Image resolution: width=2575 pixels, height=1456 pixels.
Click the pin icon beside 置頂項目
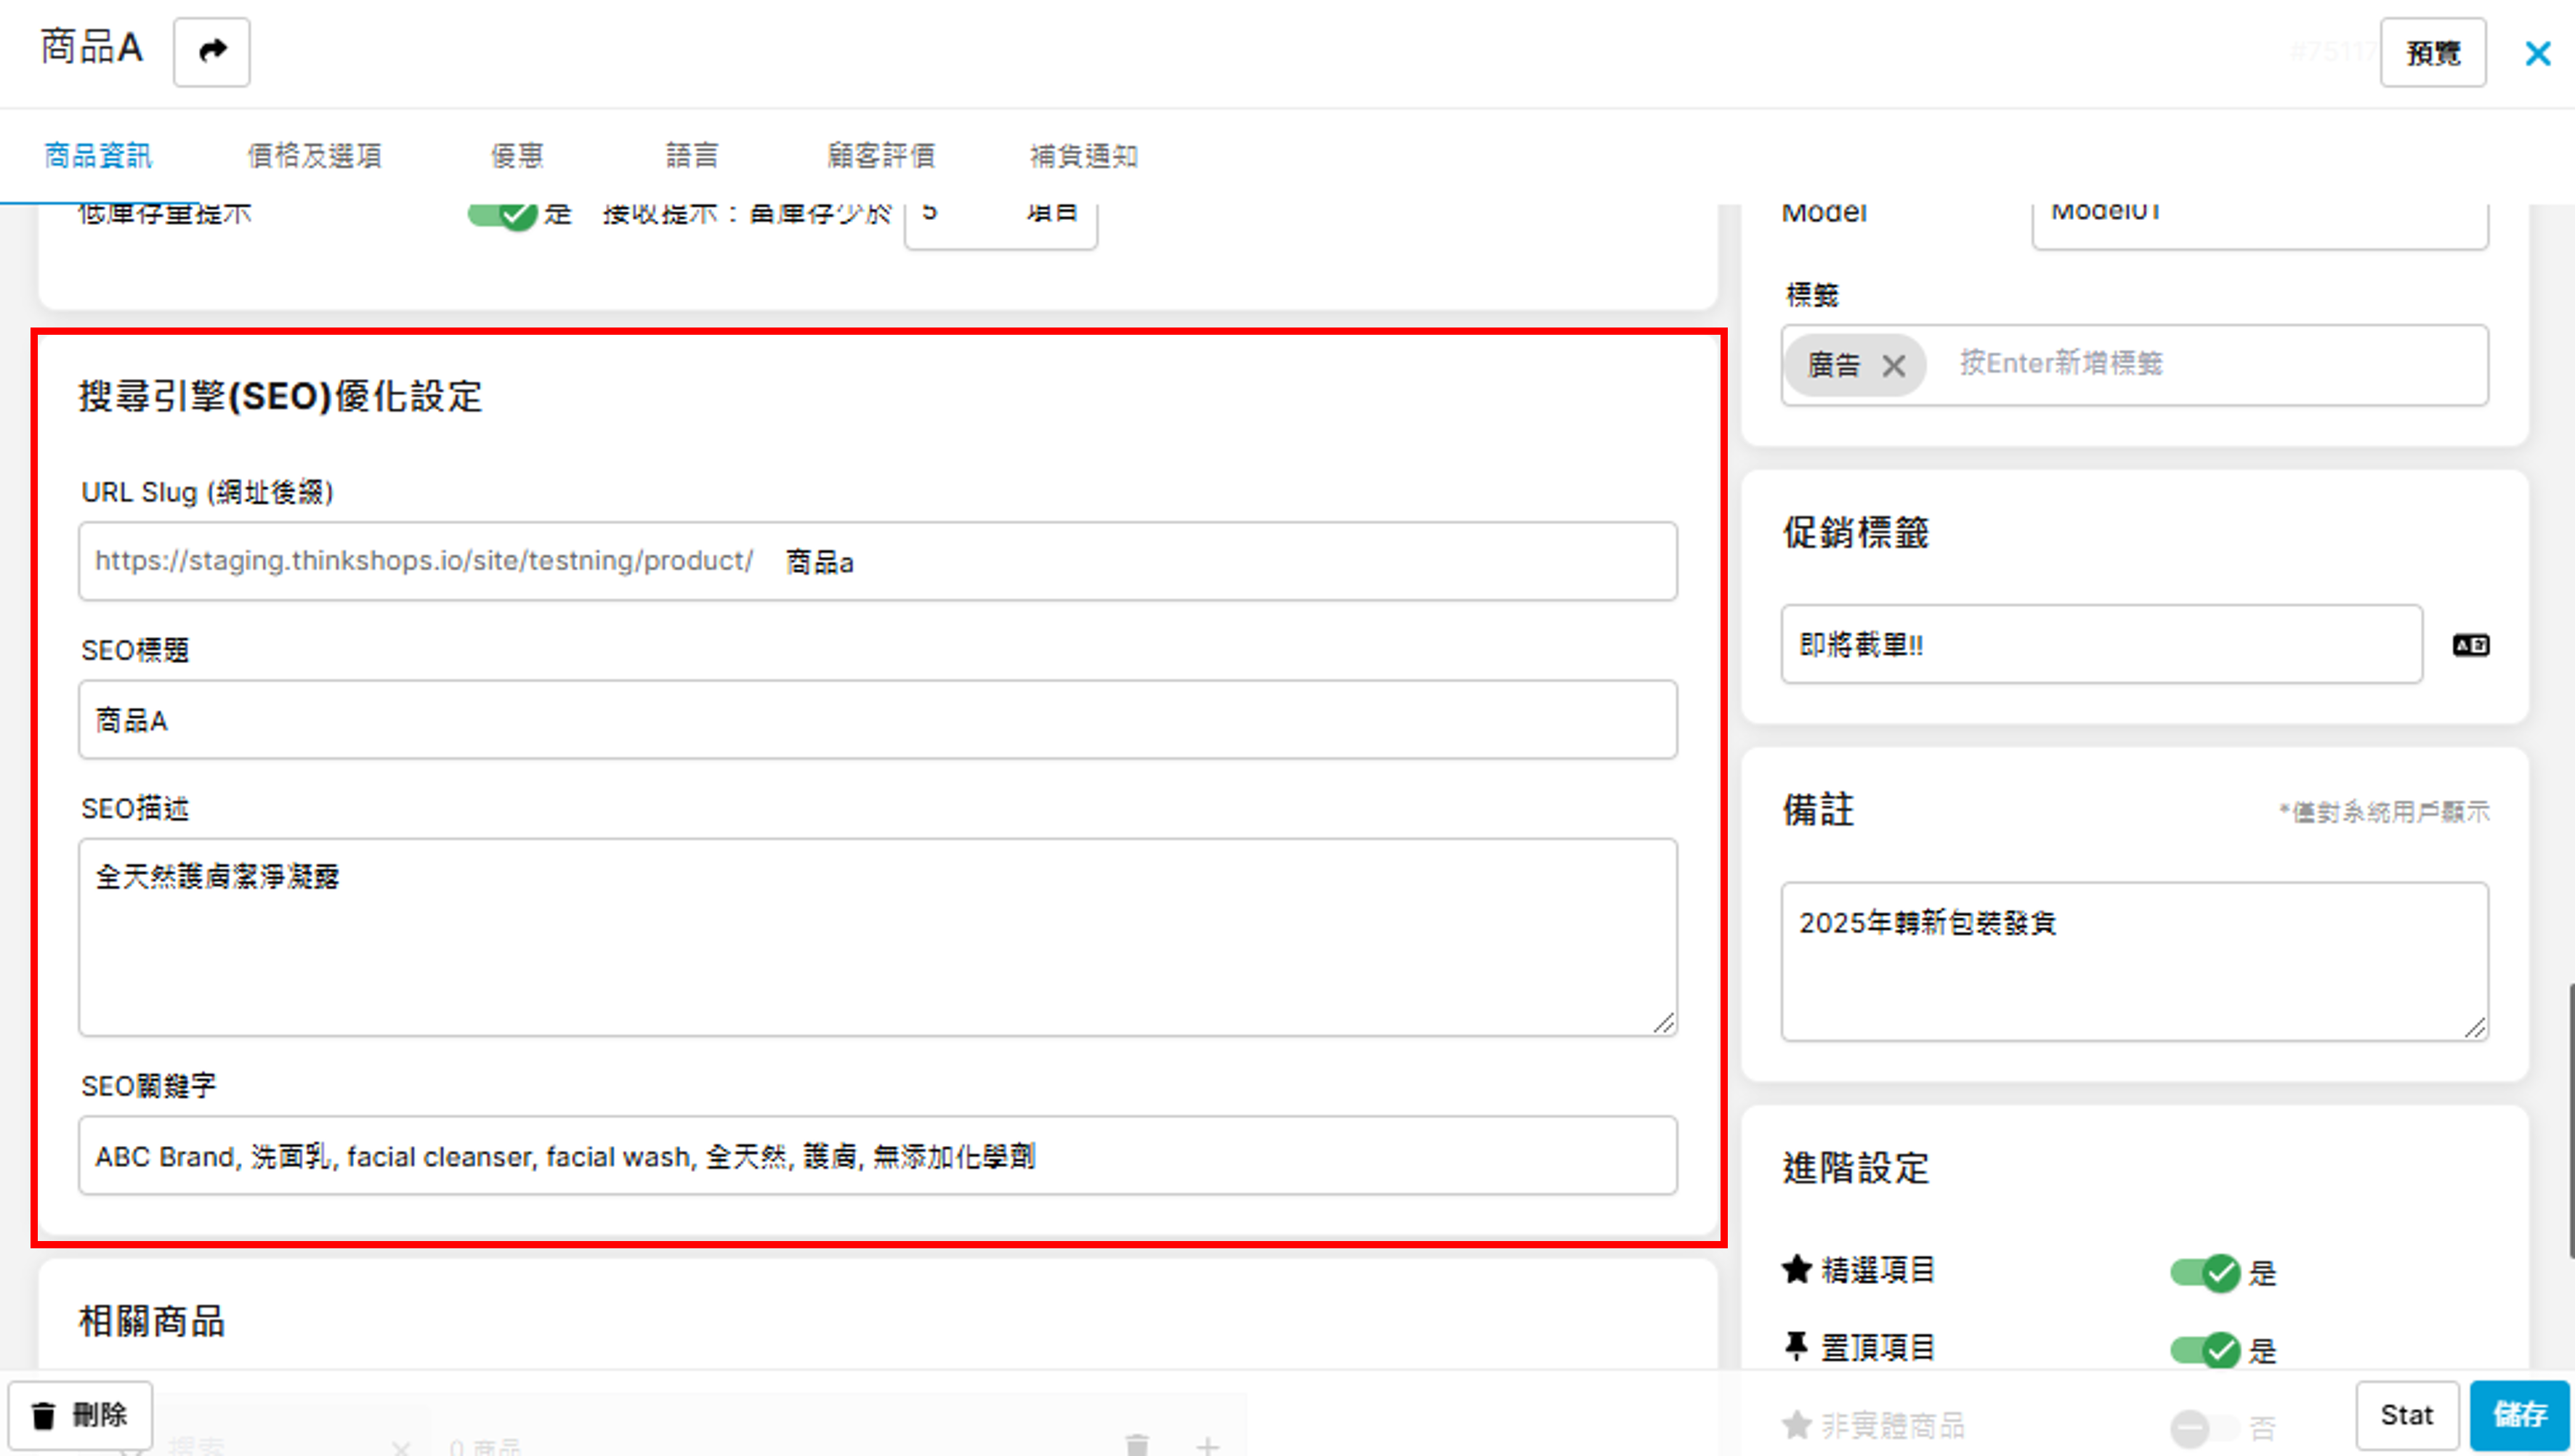coord(1797,1347)
